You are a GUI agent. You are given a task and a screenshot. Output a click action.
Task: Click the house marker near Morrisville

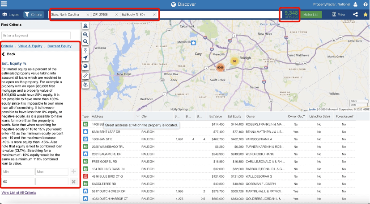pos(193,43)
